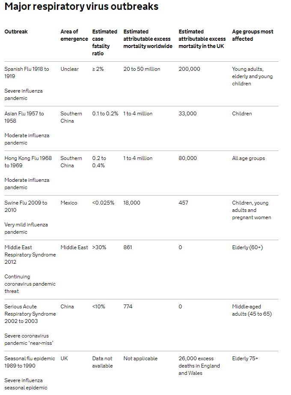Click the "Estimated case fatality ratio" header
Screen dimensions: 291x395
104,42
